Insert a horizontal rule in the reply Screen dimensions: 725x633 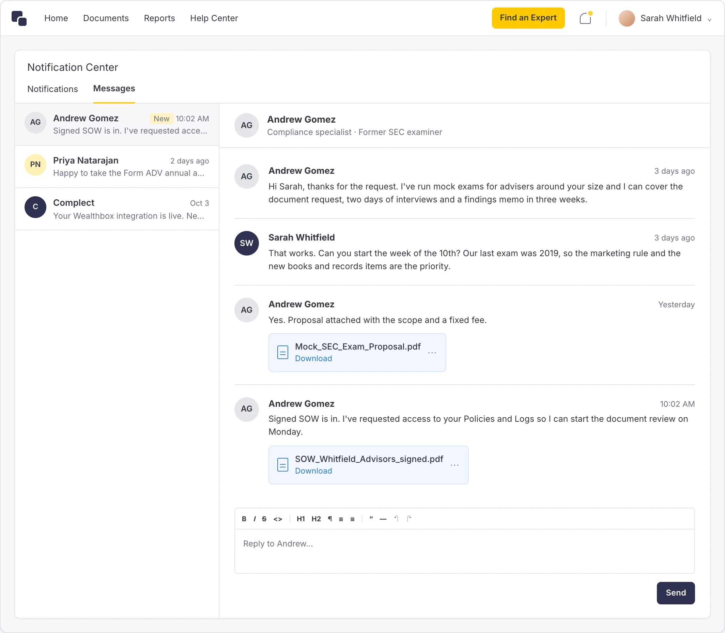tap(383, 519)
